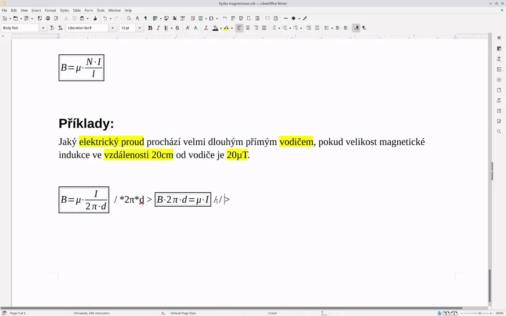506x316 pixels.
Task: Open sidebar Properties panel icon
Action: [x=499, y=49]
